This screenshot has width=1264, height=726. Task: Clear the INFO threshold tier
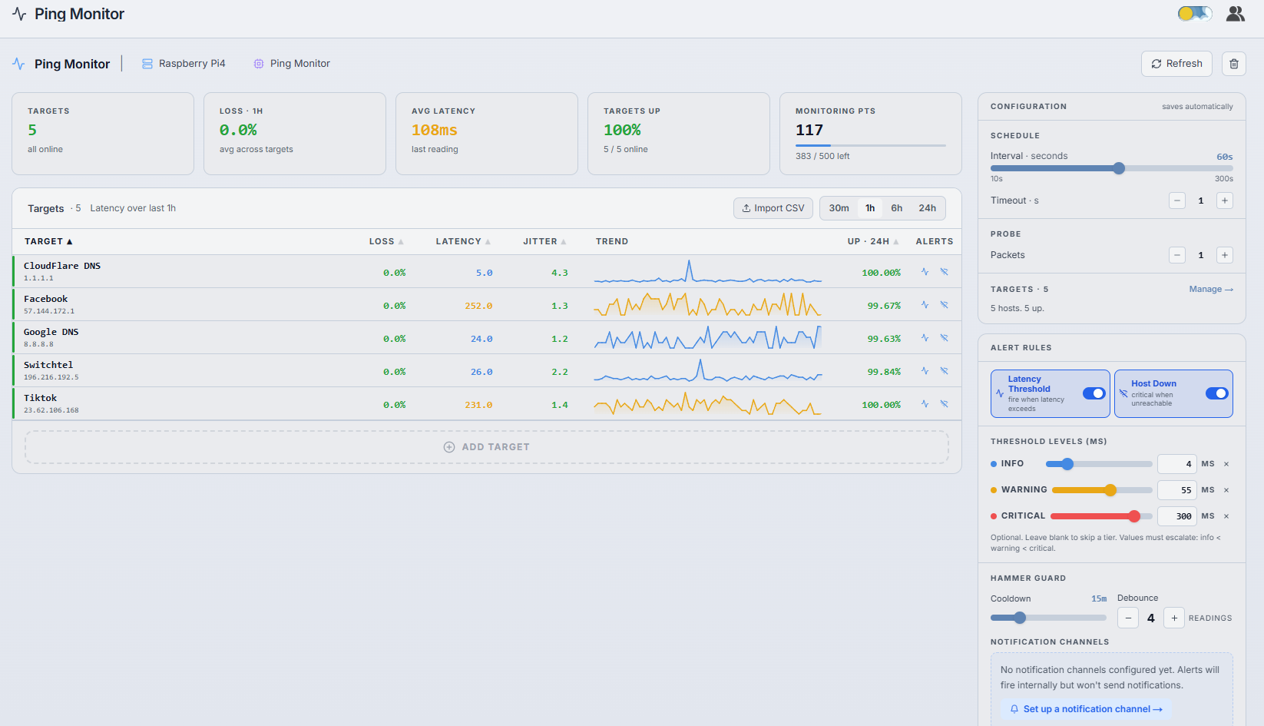[1226, 464]
